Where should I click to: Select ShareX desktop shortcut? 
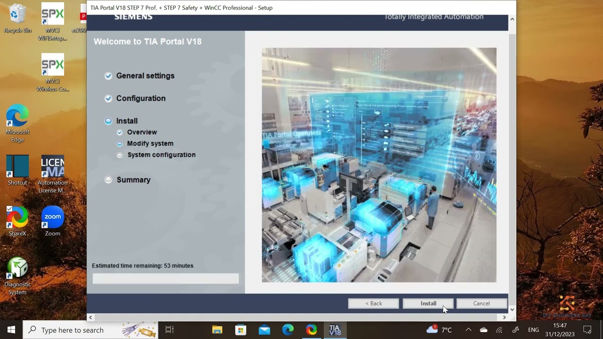17,221
